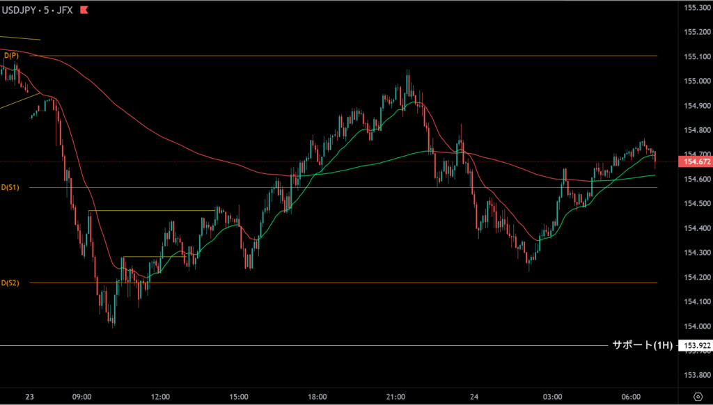Select the D(S2) support level label
The width and height of the screenshot is (713, 405).
[10, 283]
